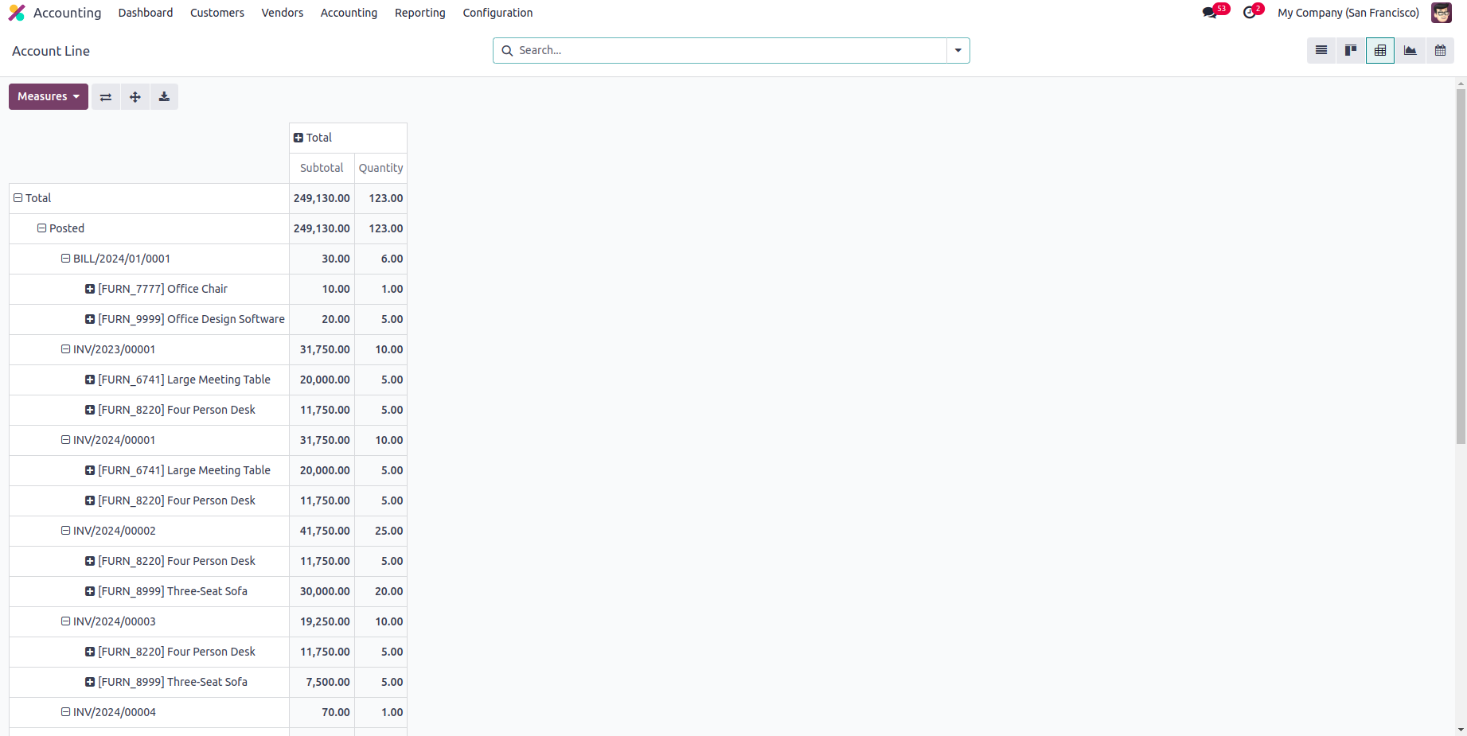1467x736 pixels.
Task: Switch to graph view
Action: coord(1410,51)
